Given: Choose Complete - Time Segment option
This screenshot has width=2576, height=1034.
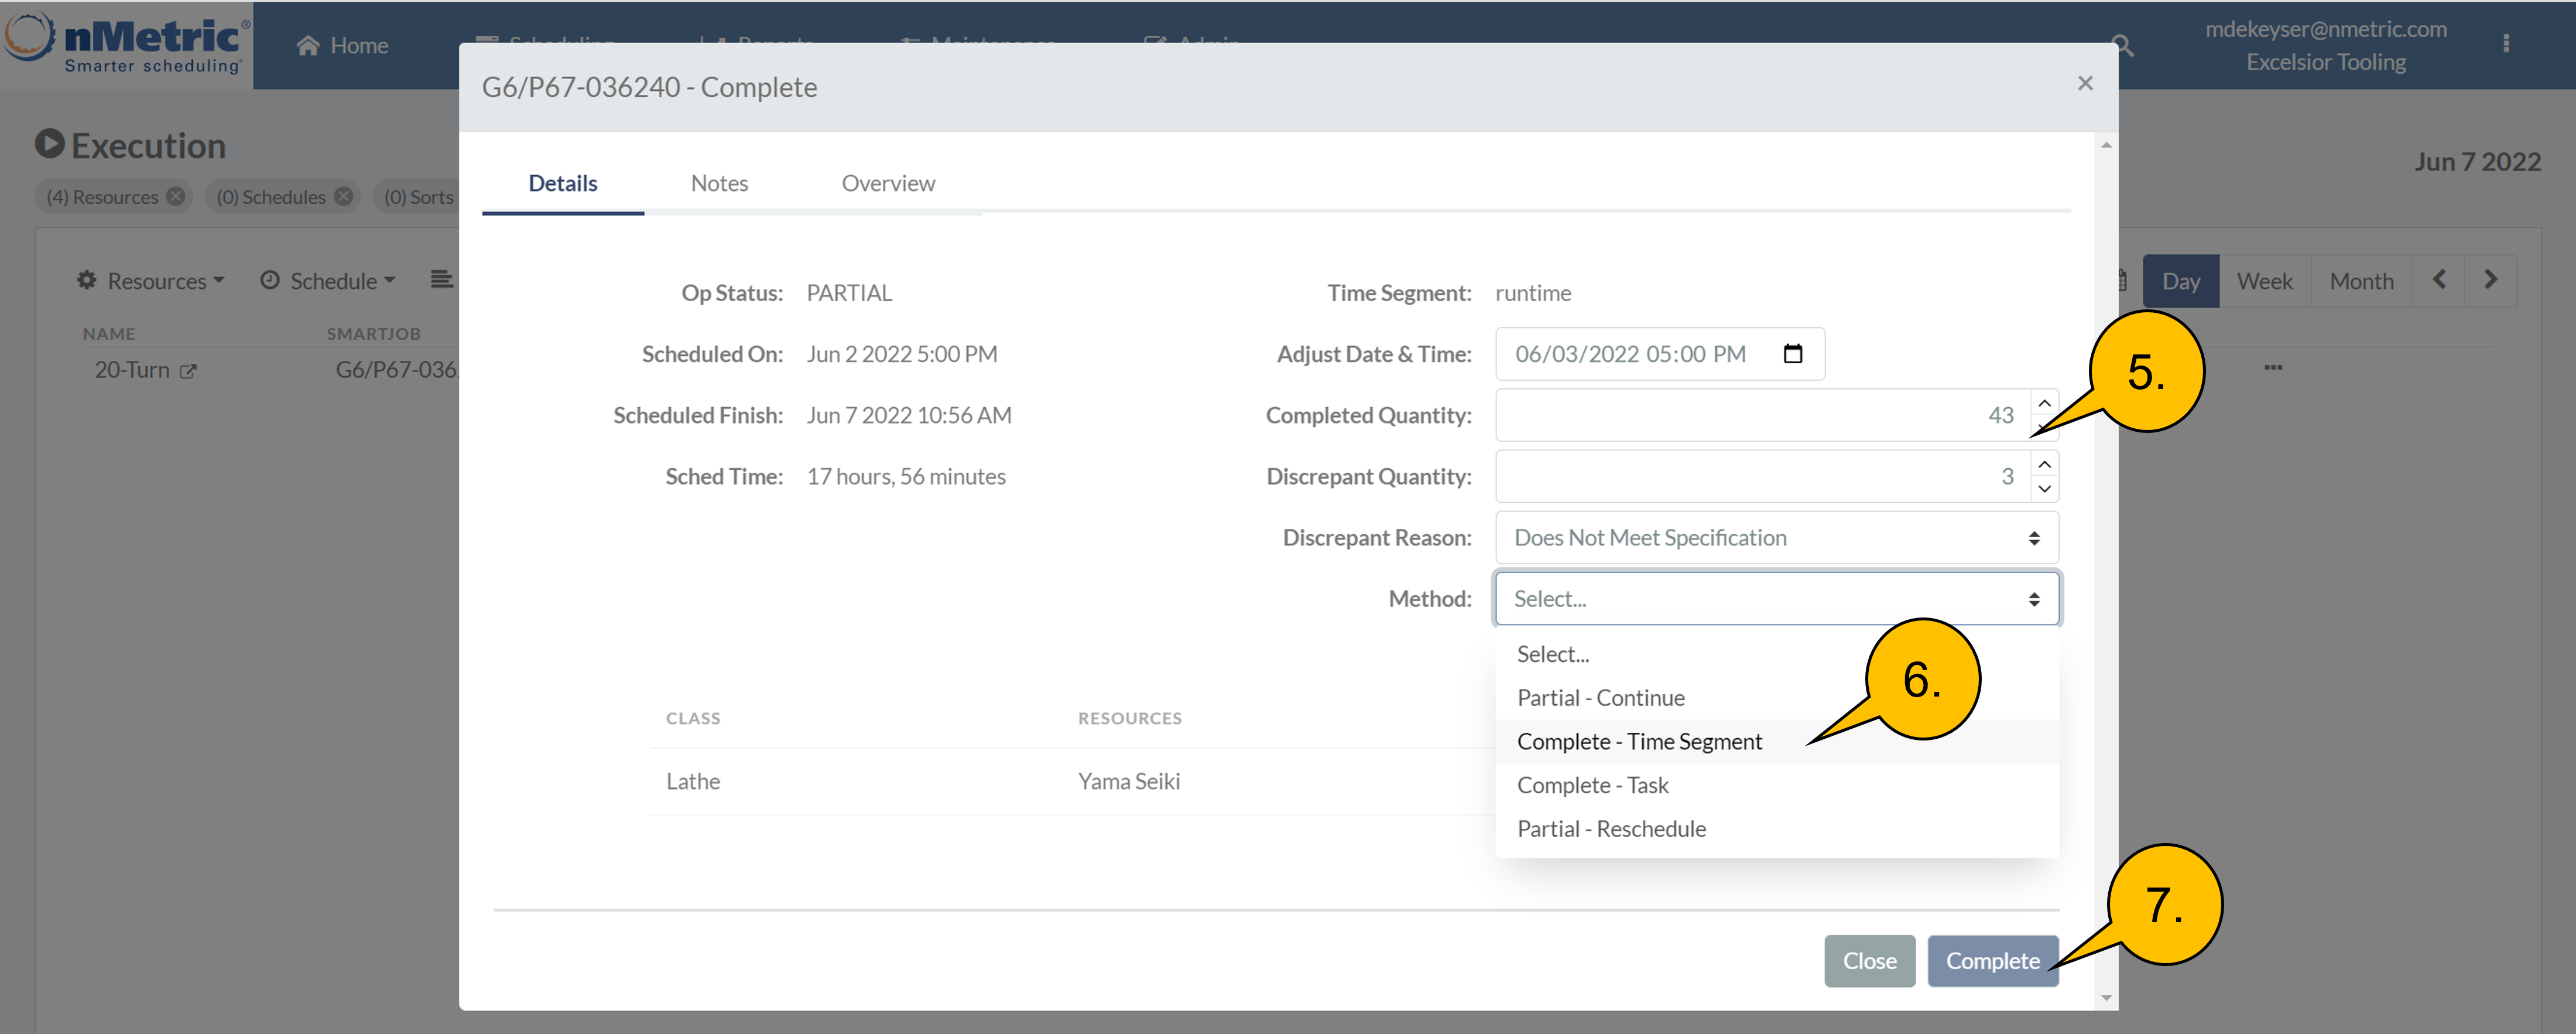Looking at the screenshot, I should pos(1639,742).
